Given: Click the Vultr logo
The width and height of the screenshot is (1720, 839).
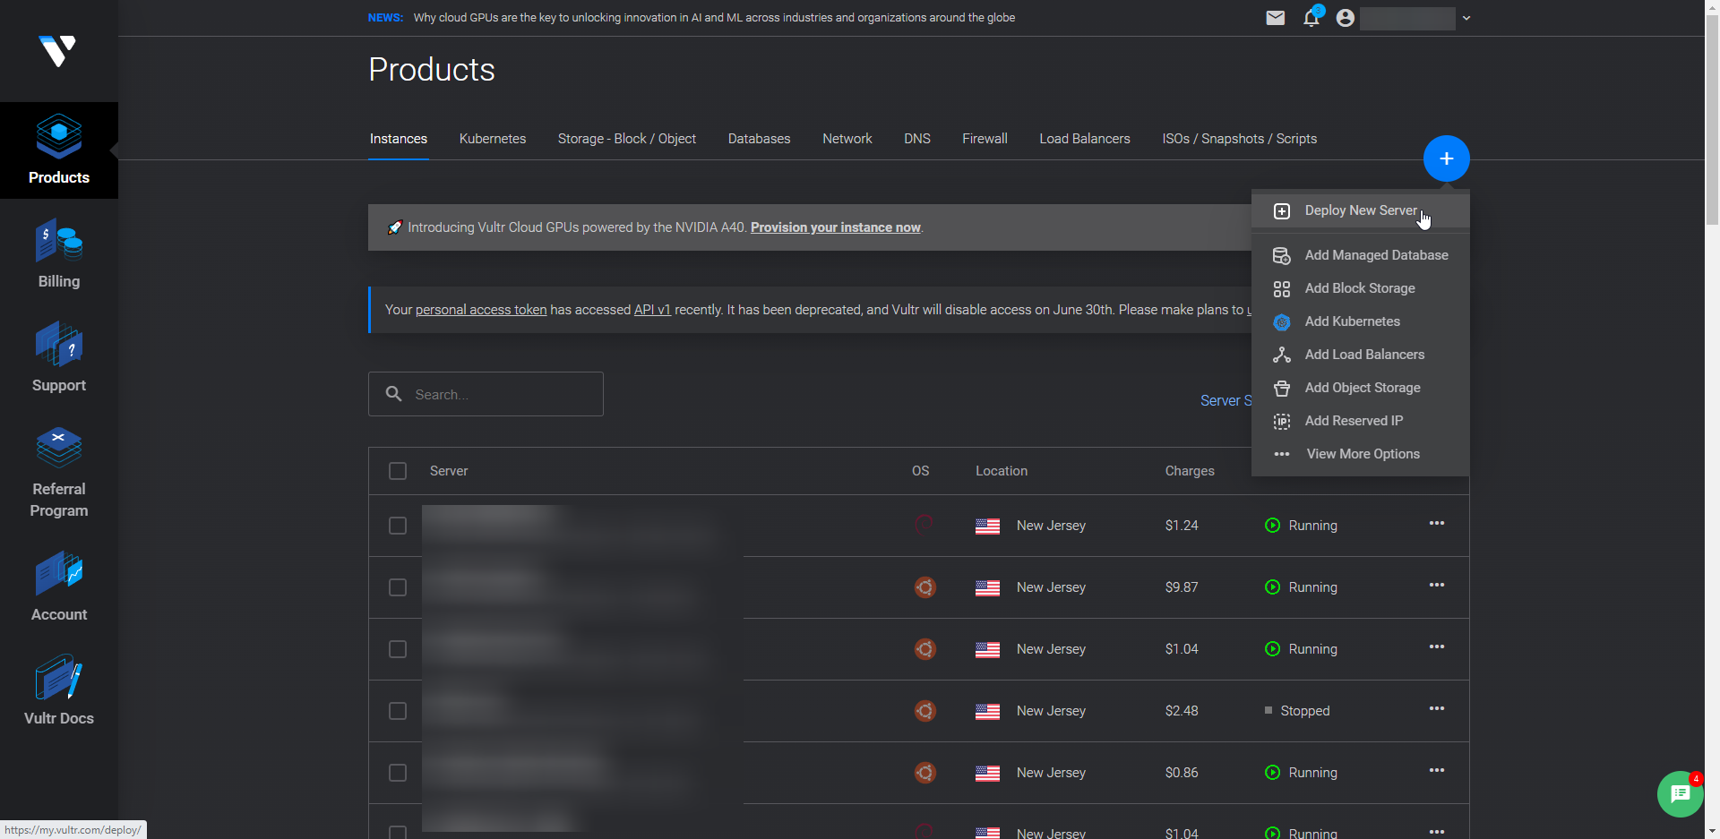Looking at the screenshot, I should click(58, 51).
